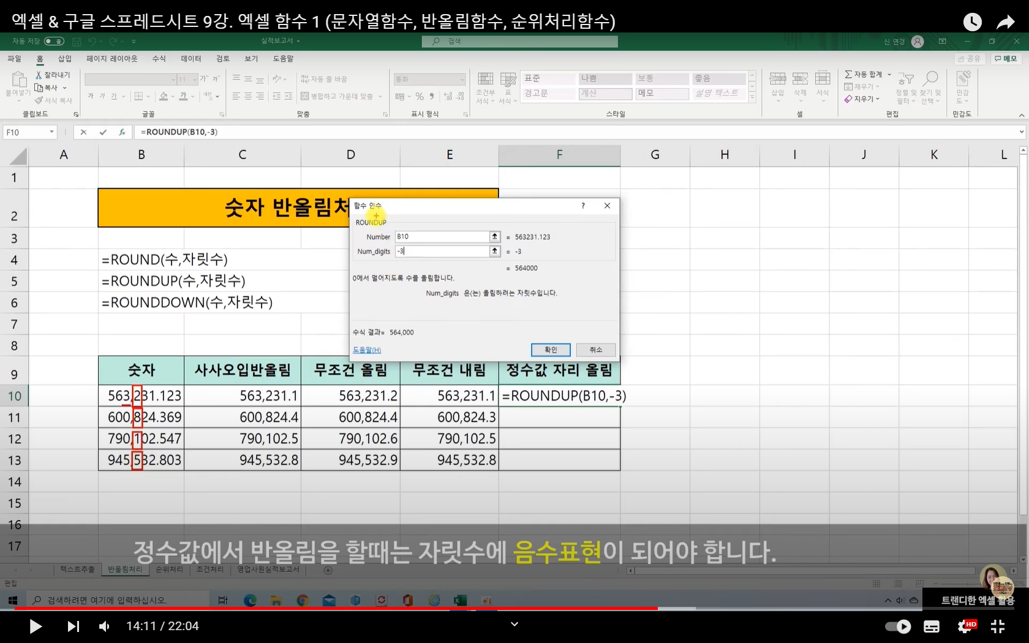Expand the video chapters chevron

[x=514, y=624]
